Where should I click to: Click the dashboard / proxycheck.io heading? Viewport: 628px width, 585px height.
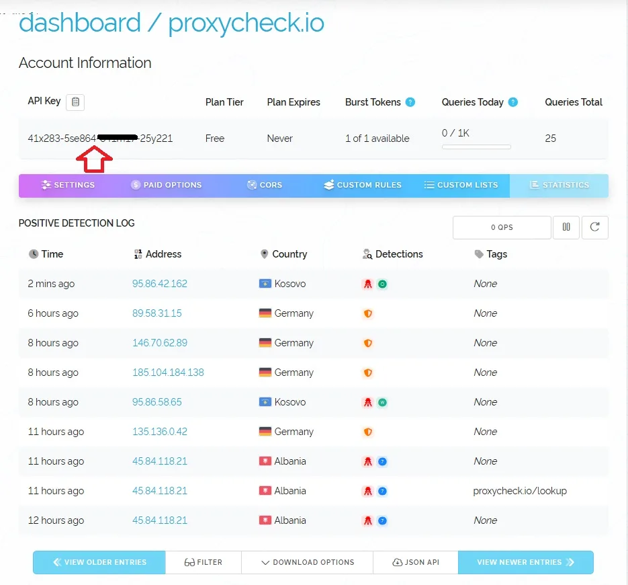171,22
